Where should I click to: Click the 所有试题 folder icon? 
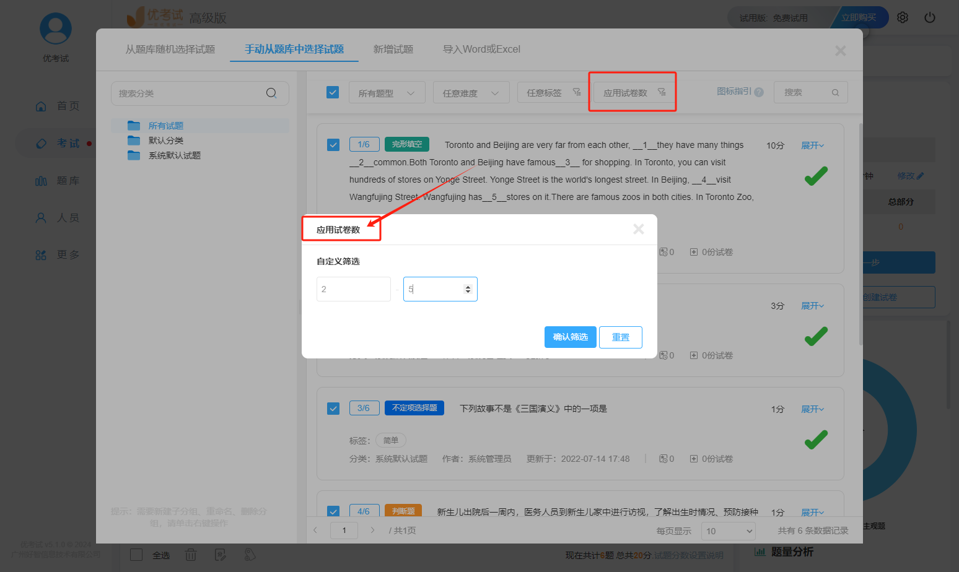coord(134,126)
